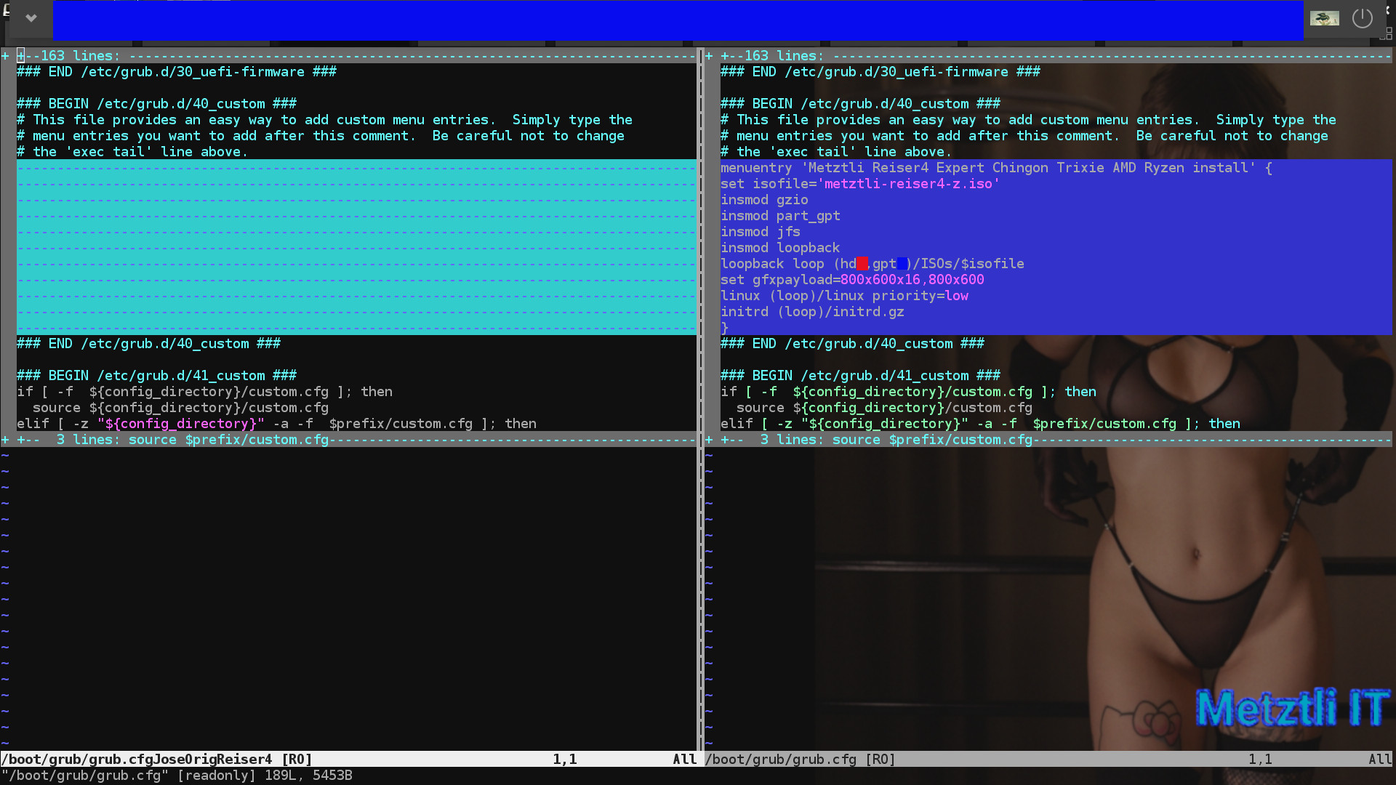1396x785 pixels.
Task: Click 'set gfxpayload=800x600x16,800x600' line
Action: (x=852, y=280)
